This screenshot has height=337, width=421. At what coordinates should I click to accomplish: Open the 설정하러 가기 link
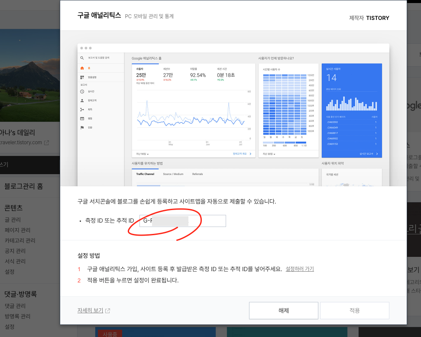tap(300, 269)
